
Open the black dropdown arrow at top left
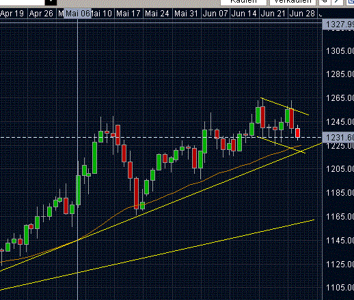51,2
